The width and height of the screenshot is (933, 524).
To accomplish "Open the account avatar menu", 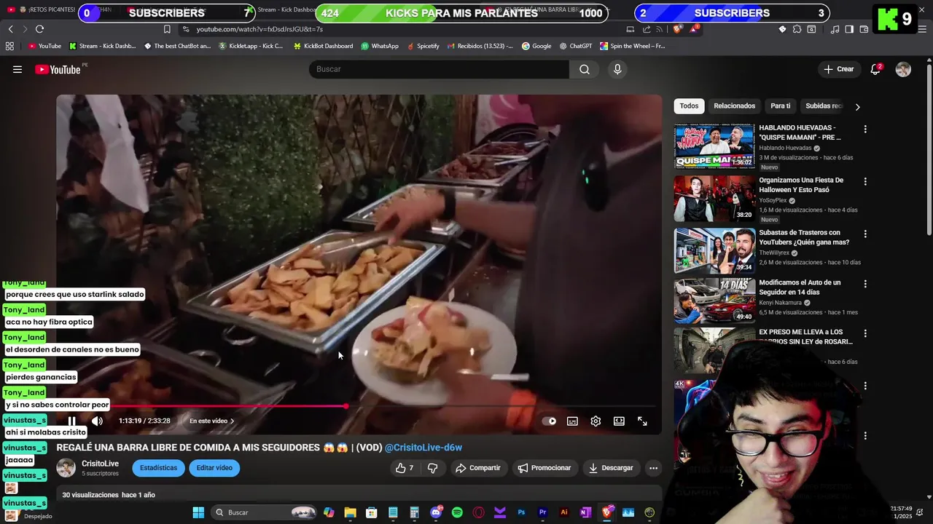I will pos(903,69).
